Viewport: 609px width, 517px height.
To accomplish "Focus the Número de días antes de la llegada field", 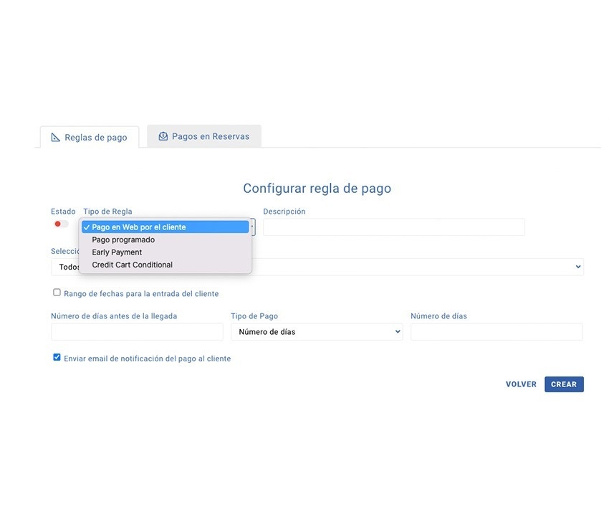I will [137, 332].
